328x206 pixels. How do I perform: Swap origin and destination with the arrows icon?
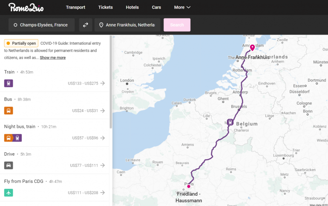coord(85,25)
